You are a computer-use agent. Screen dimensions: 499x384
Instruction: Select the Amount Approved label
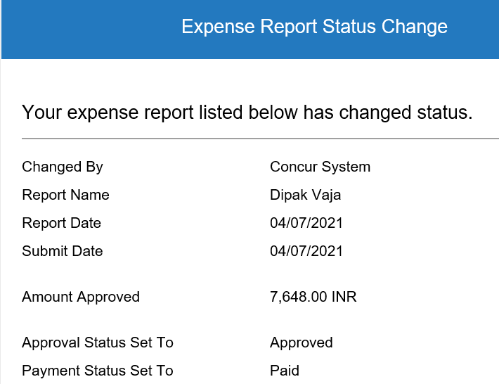click(81, 297)
